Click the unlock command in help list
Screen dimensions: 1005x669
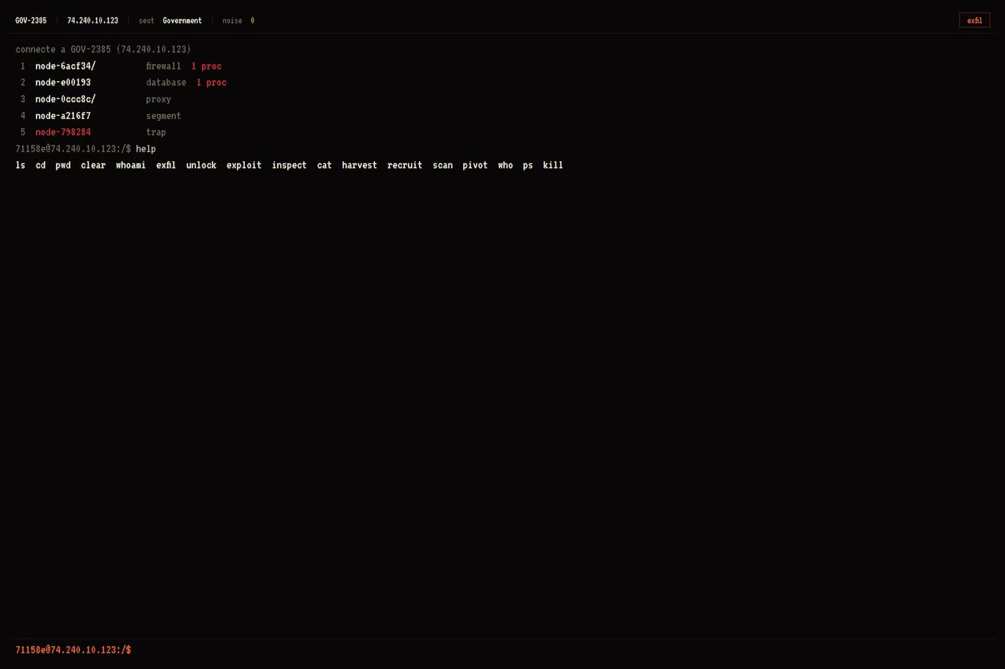tap(201, 165)
